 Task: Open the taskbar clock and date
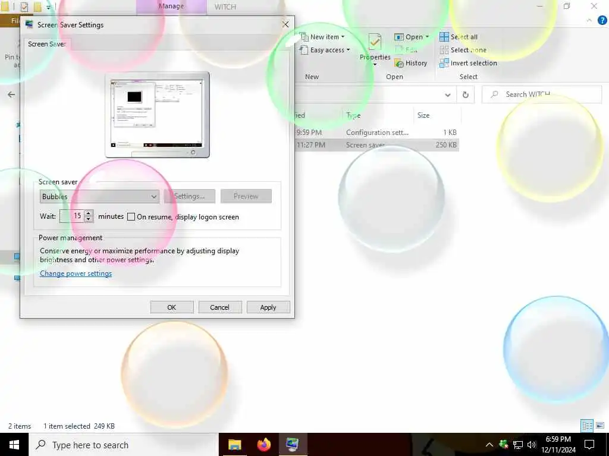[x=558, y=445]
